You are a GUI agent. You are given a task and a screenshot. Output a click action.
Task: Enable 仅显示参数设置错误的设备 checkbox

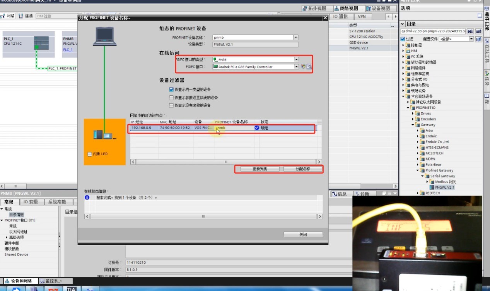pos(171,98)
